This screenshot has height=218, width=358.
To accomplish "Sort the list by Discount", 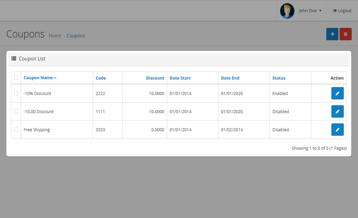I will pos(155,78).
